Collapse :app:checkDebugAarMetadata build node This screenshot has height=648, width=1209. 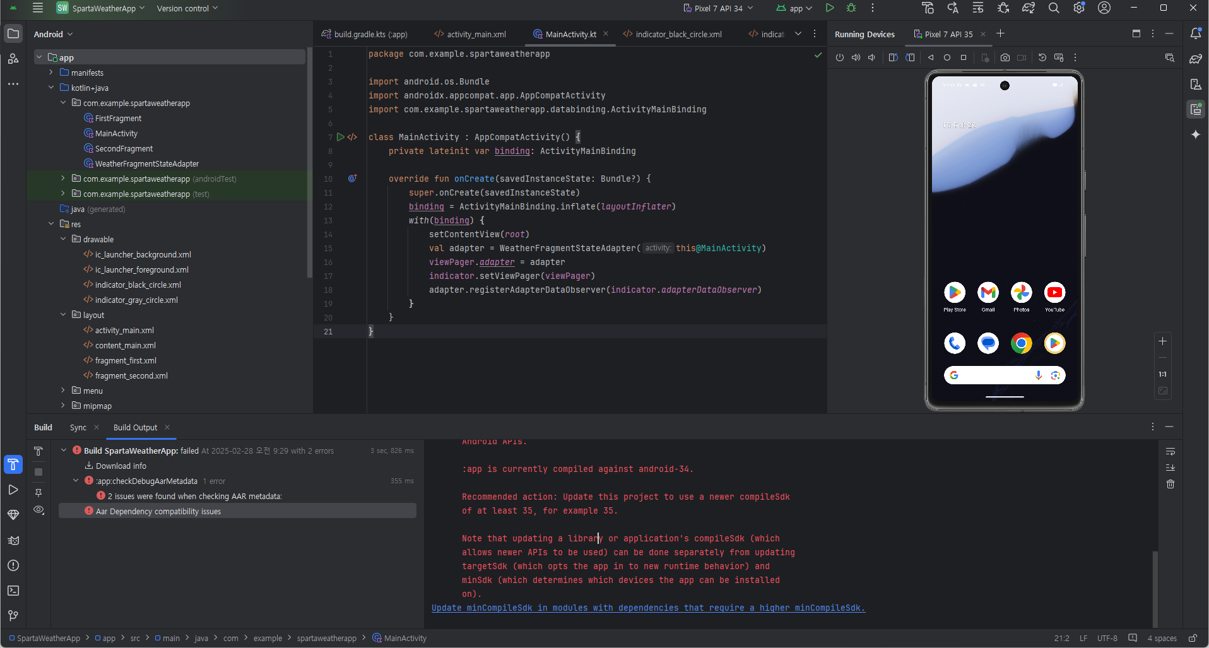coord(76,481)
